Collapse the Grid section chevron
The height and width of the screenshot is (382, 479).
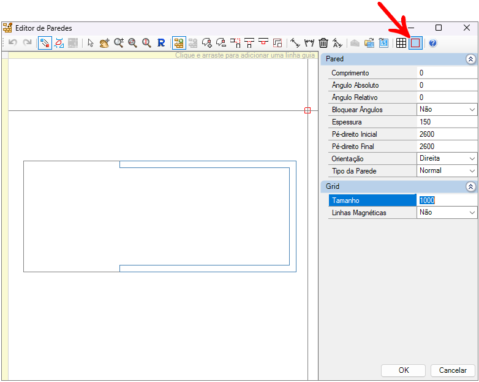point(470,186)
